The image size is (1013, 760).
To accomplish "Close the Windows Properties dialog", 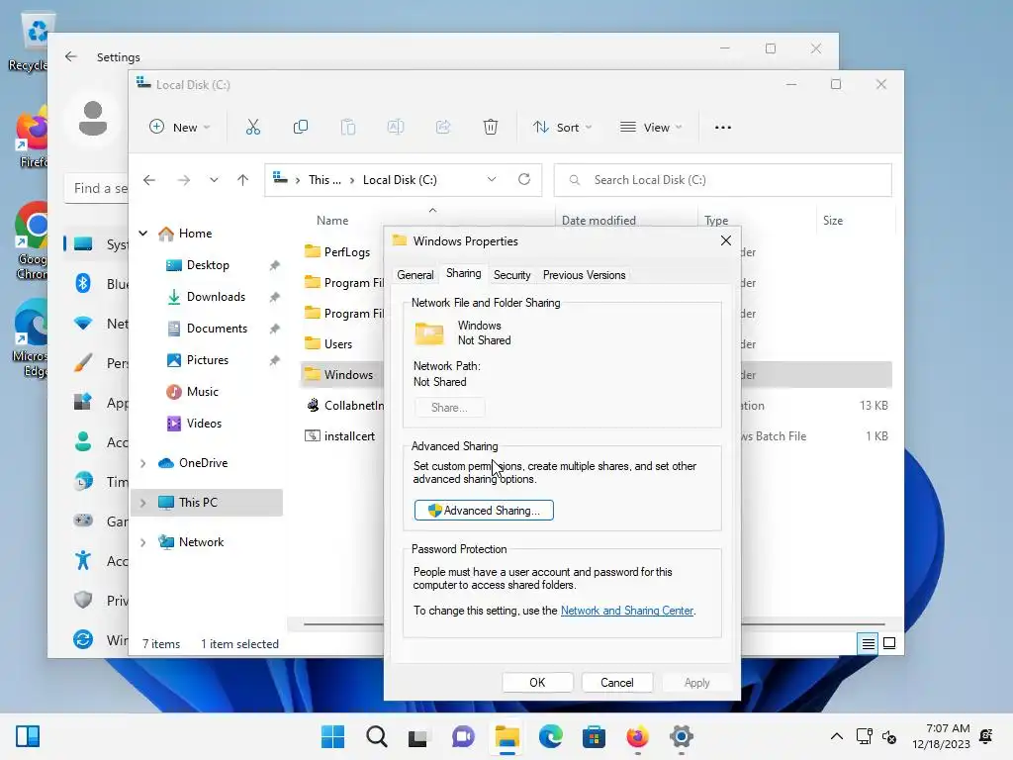I will click(725, 240).
